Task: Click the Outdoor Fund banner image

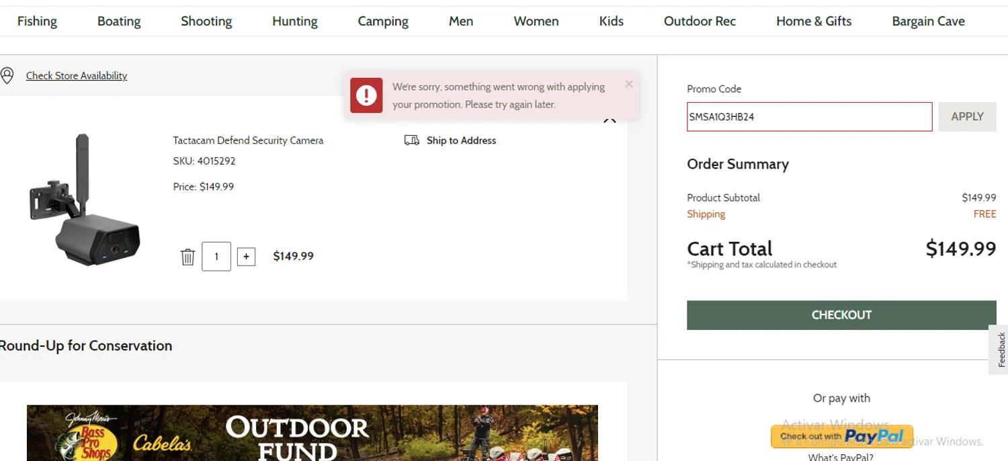Action: coord(312,433)
